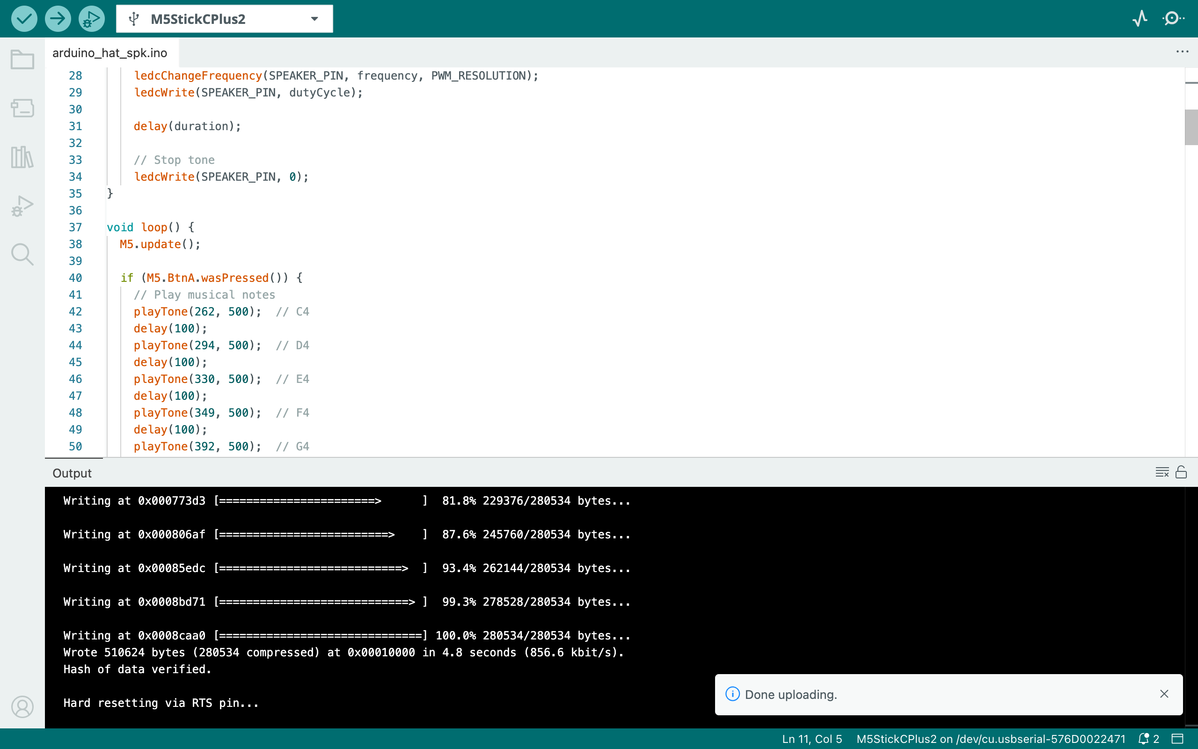Open the Boards Manager sidebar panel
Viewport: 1198px width, 749px height.
coord(22,108)
